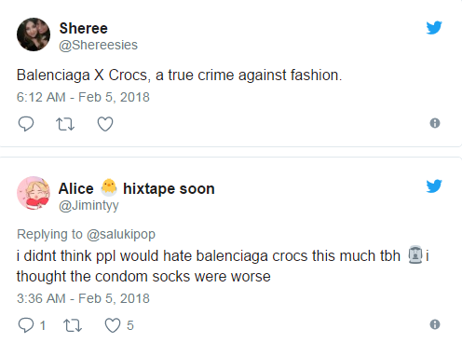Screen dimensions: 462x343
Task: Click the Twitter bird icon on Alice's tweet
Action: [x=434, y=186]
